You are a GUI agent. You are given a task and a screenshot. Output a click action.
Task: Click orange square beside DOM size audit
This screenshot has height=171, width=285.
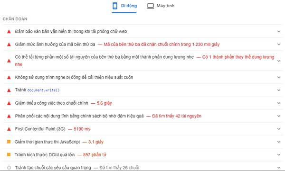pos(9,154)
